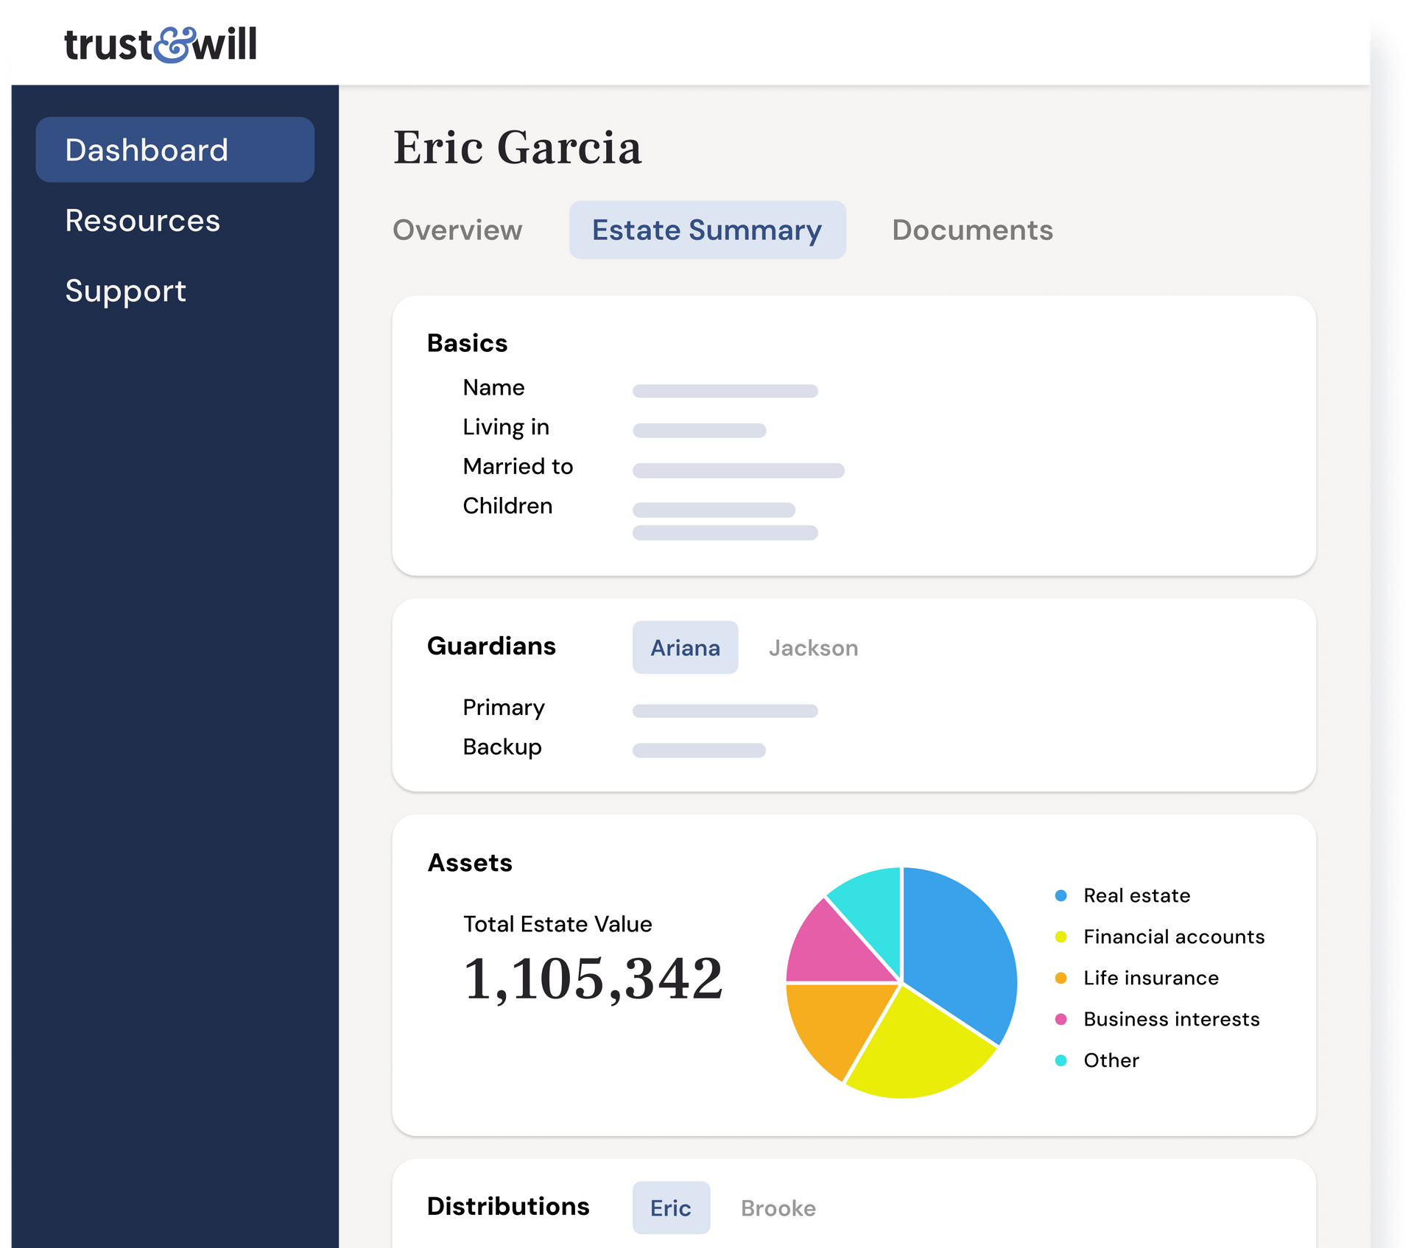Screen dimensions: 1414x1248
Task: Switch to the Overview tab
Action: click(x=457, y=230)
